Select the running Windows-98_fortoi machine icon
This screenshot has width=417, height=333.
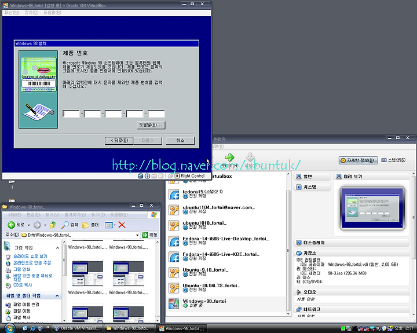pyautogui.click(x=174, y=303)
